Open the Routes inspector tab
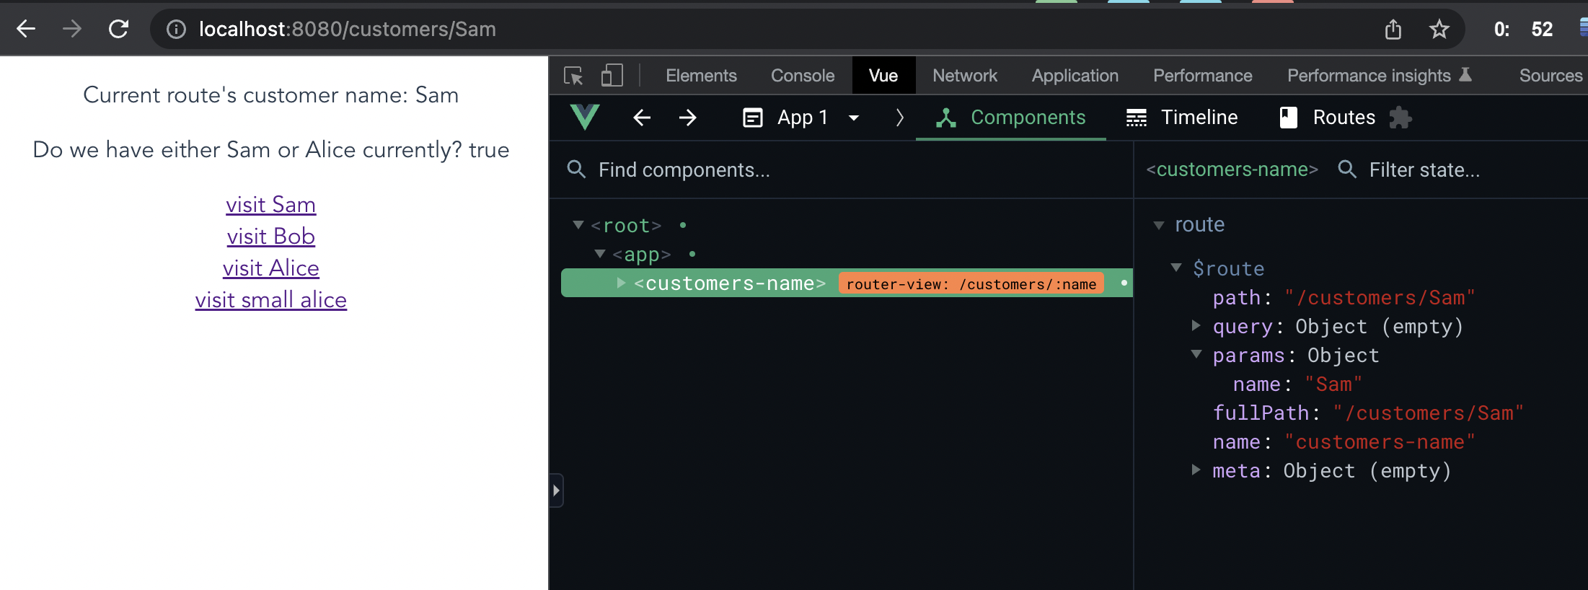 point(1327,118)
